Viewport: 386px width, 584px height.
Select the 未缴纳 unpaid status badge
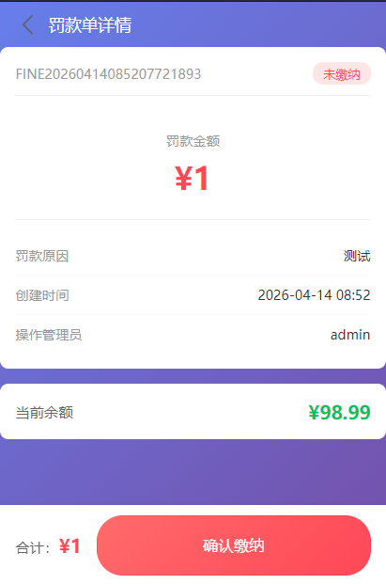341,73
